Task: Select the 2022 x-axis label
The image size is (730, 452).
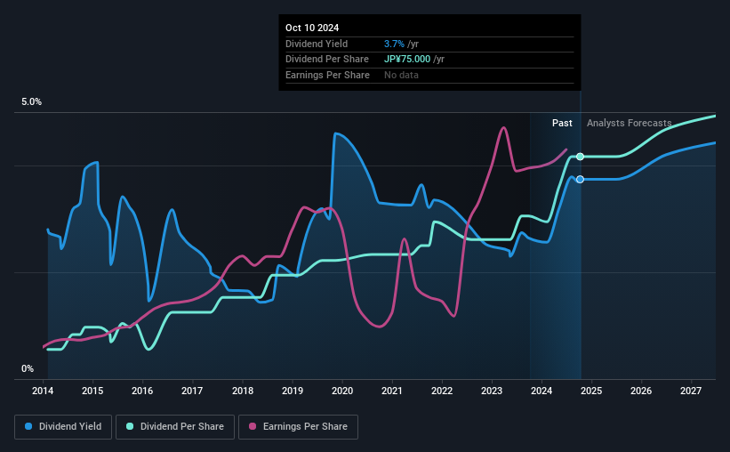Action: click(442, 391)
